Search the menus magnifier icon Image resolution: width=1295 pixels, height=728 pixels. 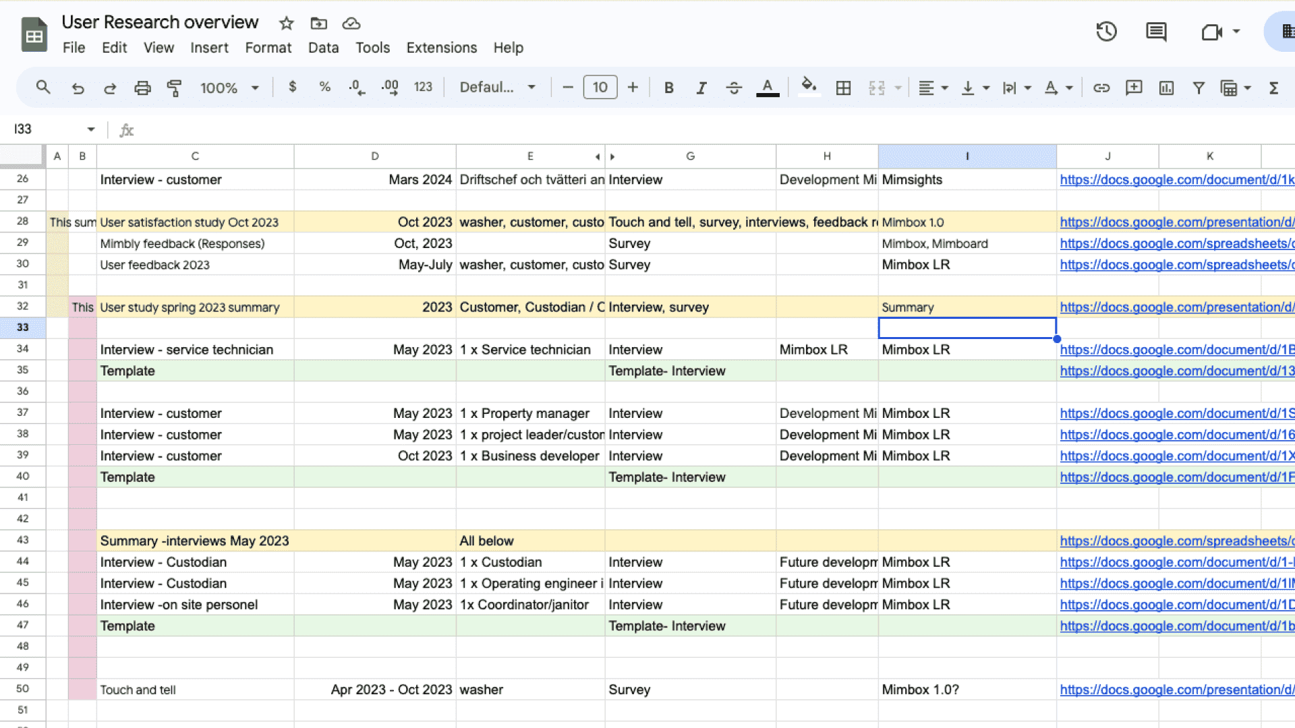[x=43, y=88]
